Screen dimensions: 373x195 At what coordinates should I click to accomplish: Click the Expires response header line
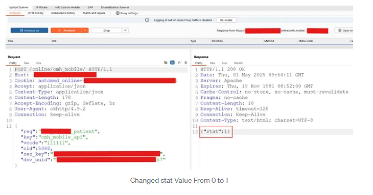[x=257, y=86]
